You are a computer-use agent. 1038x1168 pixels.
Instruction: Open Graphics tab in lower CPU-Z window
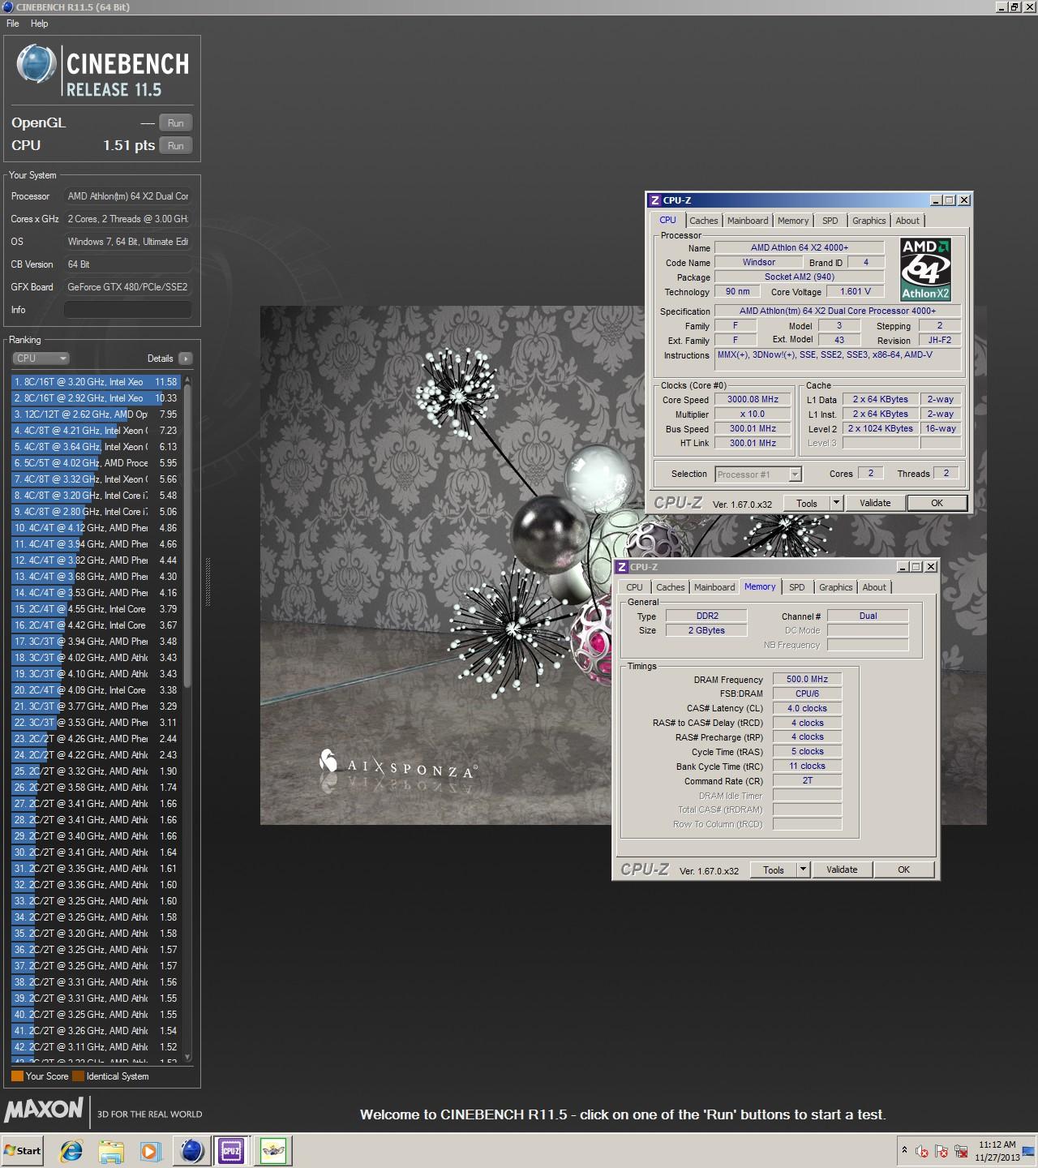(836, 587)
